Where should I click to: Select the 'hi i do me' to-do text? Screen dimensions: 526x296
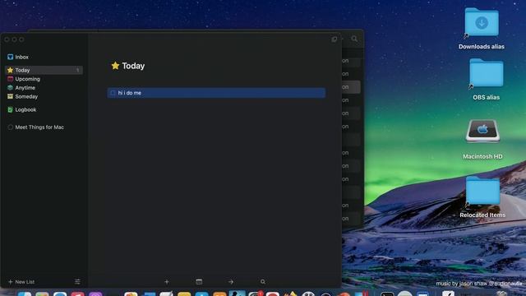130,93
